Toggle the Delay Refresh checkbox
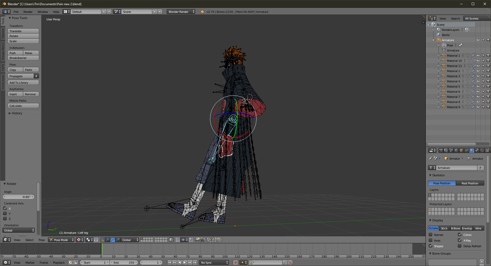The width and height of the screenshot is (491, 266). 460,246
